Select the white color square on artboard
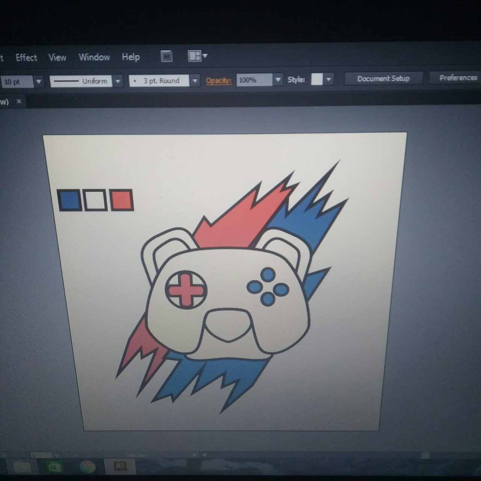 coord(95,200)
